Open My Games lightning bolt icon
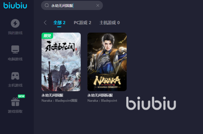This screenshot has height=134, width=203. (15, 23)
